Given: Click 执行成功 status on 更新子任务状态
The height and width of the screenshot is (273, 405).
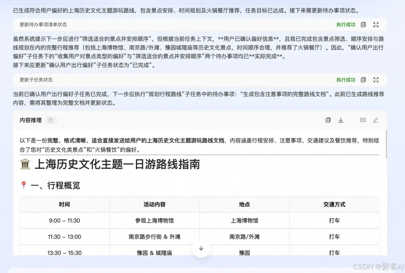Looking at the screenshot, I should (346, 80).
